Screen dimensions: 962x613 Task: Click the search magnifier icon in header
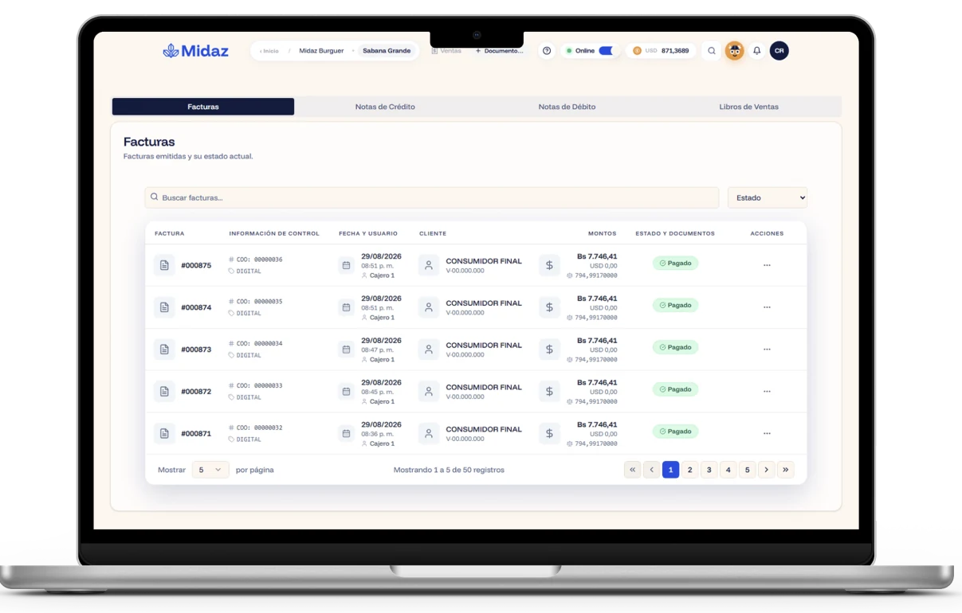click(712, 51)
